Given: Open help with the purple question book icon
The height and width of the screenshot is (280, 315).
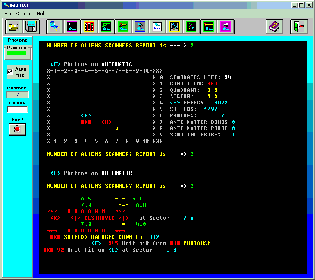Looking at the screenshot, I should [x=275, y=27].
